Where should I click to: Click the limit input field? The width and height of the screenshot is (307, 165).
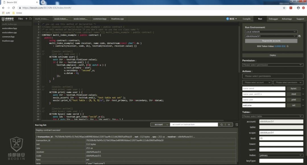[x=281, y=138]
